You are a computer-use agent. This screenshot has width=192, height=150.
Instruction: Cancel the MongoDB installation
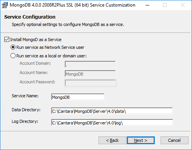(x=175, y=140)
